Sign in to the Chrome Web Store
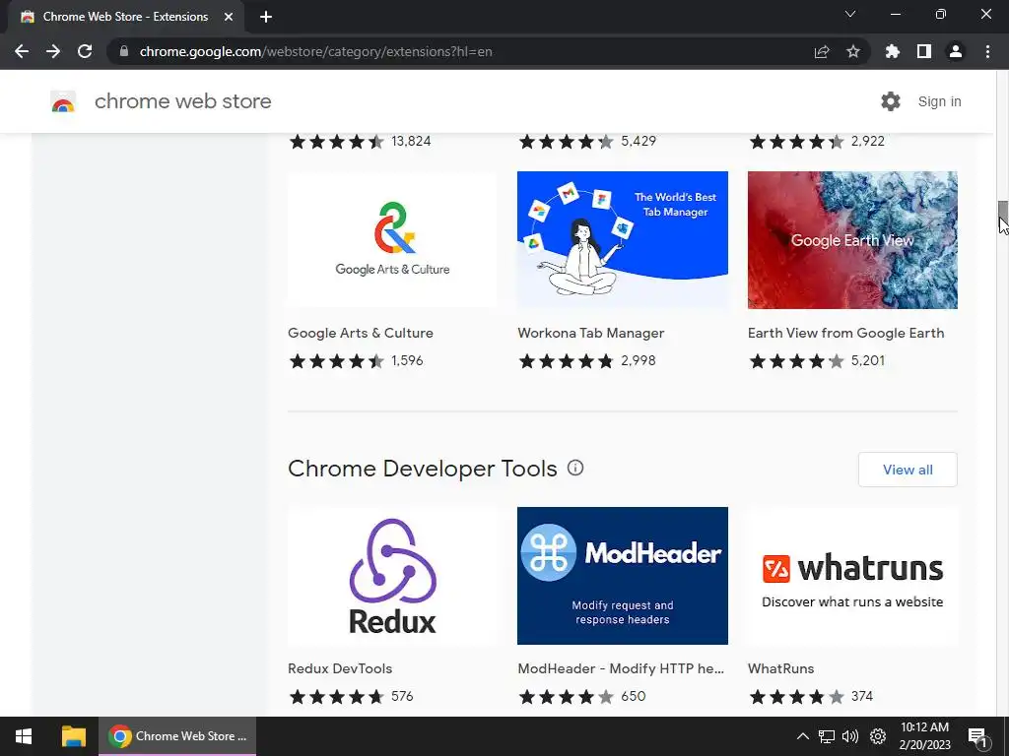1009x756 pixels. [939, 101]
